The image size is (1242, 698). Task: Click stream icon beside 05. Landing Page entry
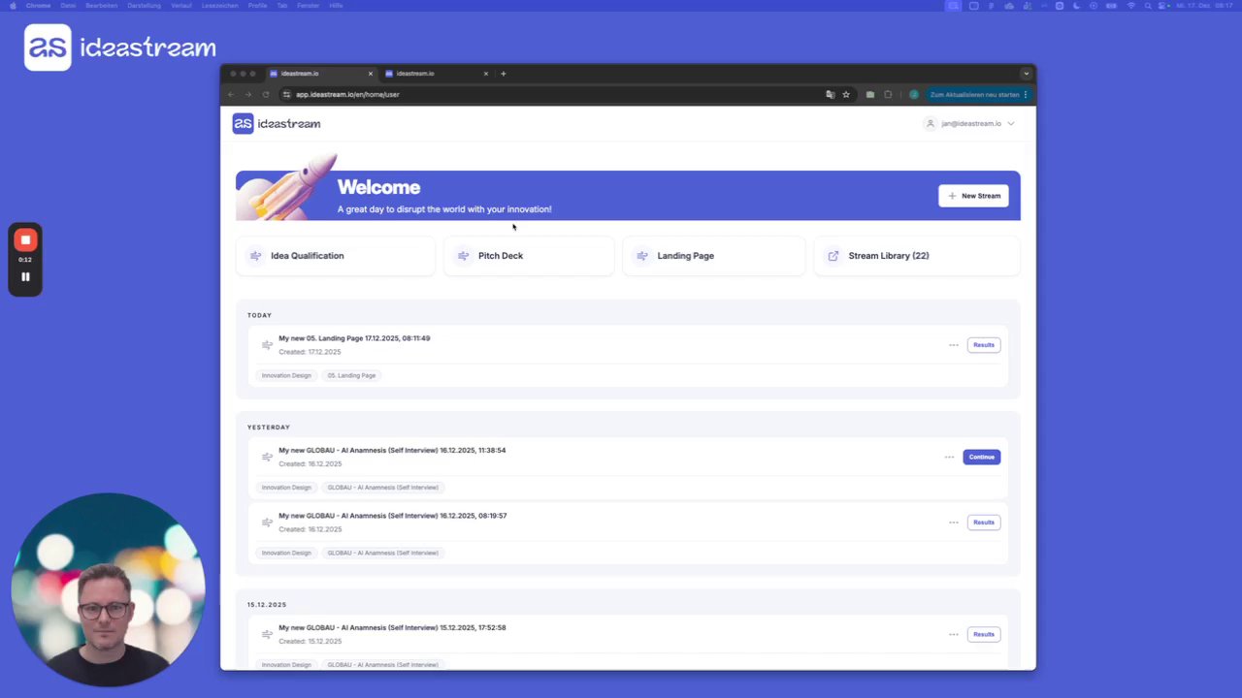pos(267,345)
